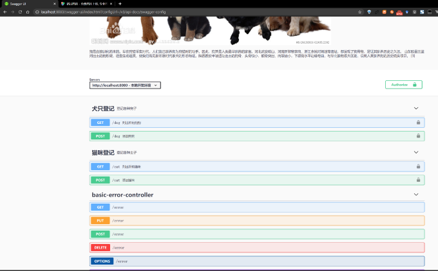Screen dimensions: 438x271
Task: Click the lock icon on POST /cat
Action: pos(418,180)
